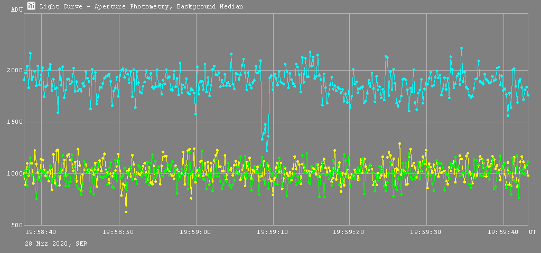Screen dimensions: 541x253
Task: Click the UT time zone label
Action: coord(533,232)
